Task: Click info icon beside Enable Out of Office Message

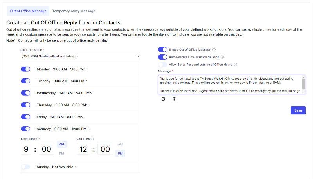Action: tap(214, 49)
